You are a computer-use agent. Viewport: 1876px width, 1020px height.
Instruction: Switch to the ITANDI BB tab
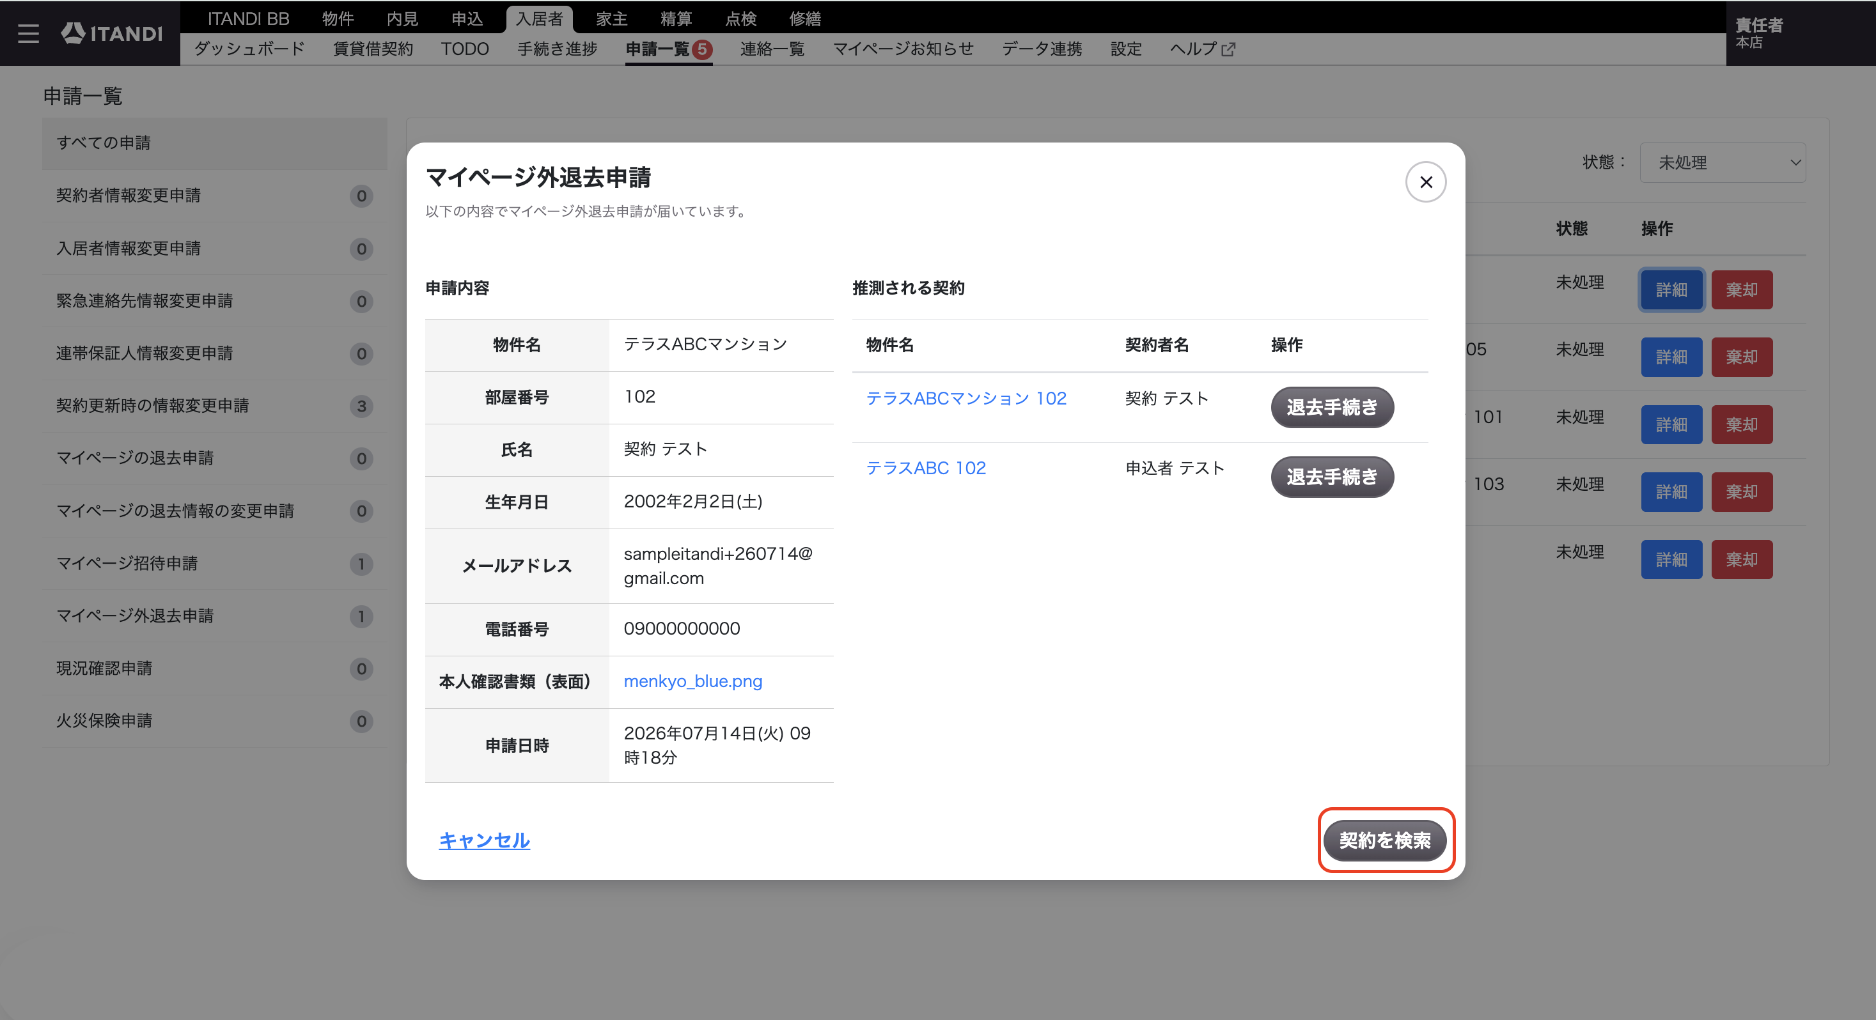pyautogui.click(x=248, y=19)
